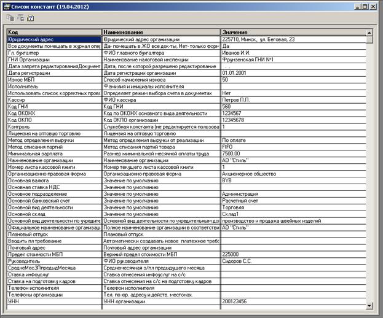Select the Кассир code cell
Image resolution: width=383 pixels, height=318 pixels.
[54, 99]
